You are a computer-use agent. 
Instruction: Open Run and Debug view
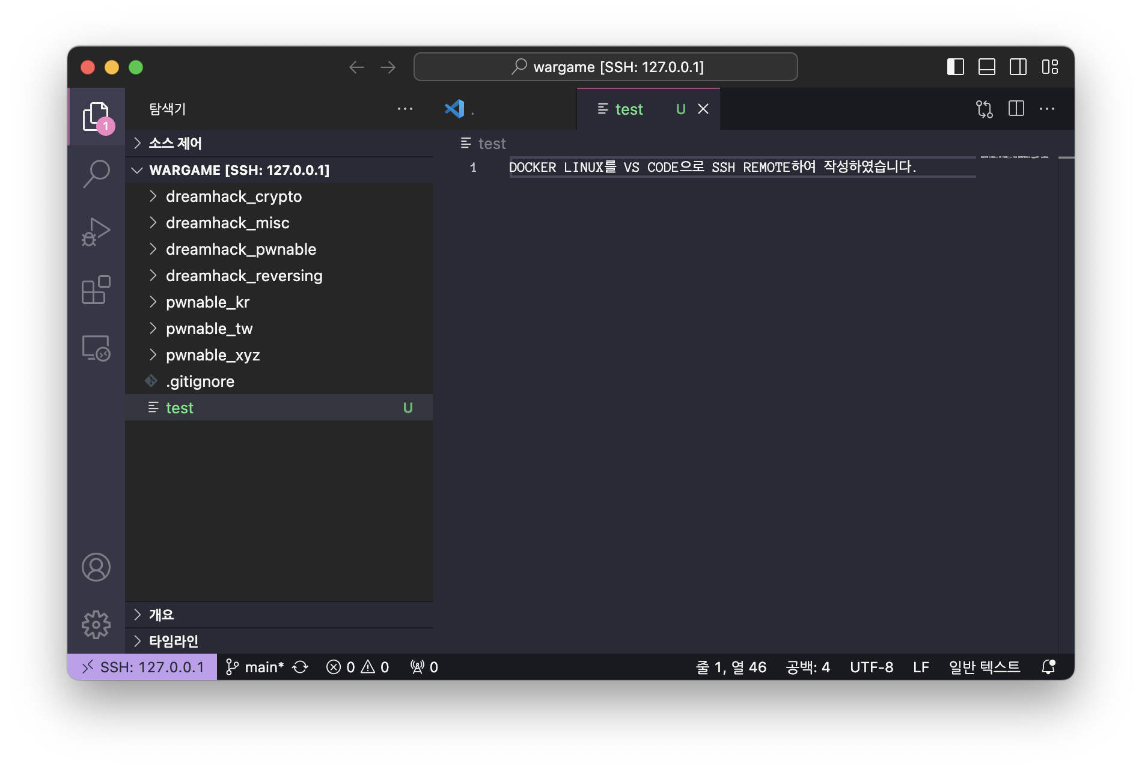(96, 232)
